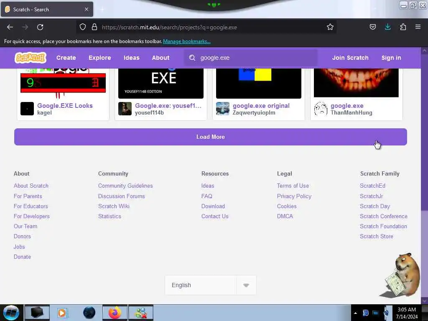Open the About Scratch footer link

[31, 186]
